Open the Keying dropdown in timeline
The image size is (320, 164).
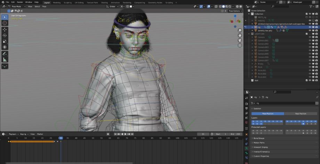(x=24, y=134)
